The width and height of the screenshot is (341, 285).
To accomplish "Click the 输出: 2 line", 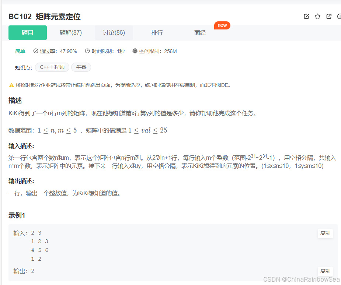I will (x=24, y=271).
